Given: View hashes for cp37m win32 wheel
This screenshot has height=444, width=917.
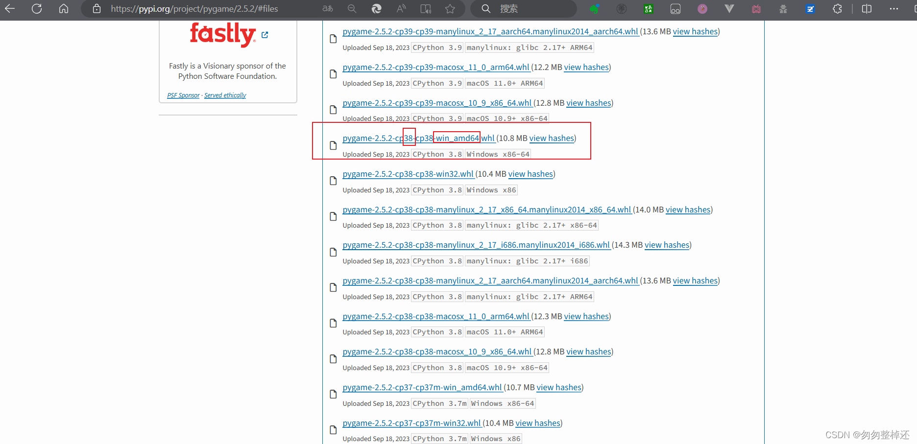Looking at the screenshot, I should pyautogui.click(x=538, y=423).
